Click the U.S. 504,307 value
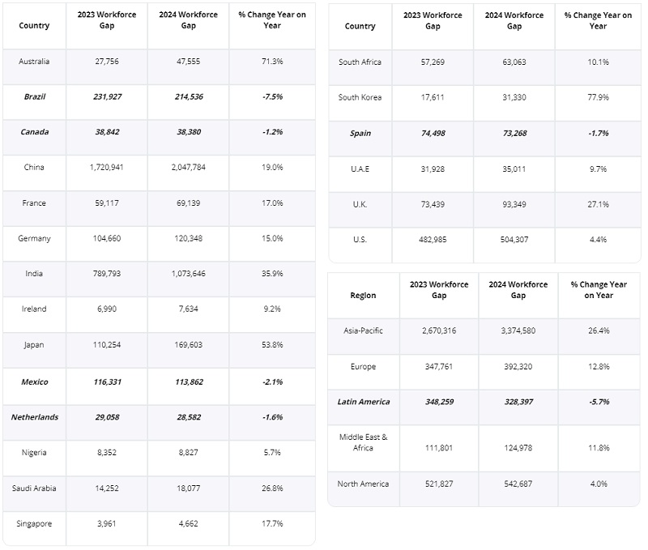 514,240
